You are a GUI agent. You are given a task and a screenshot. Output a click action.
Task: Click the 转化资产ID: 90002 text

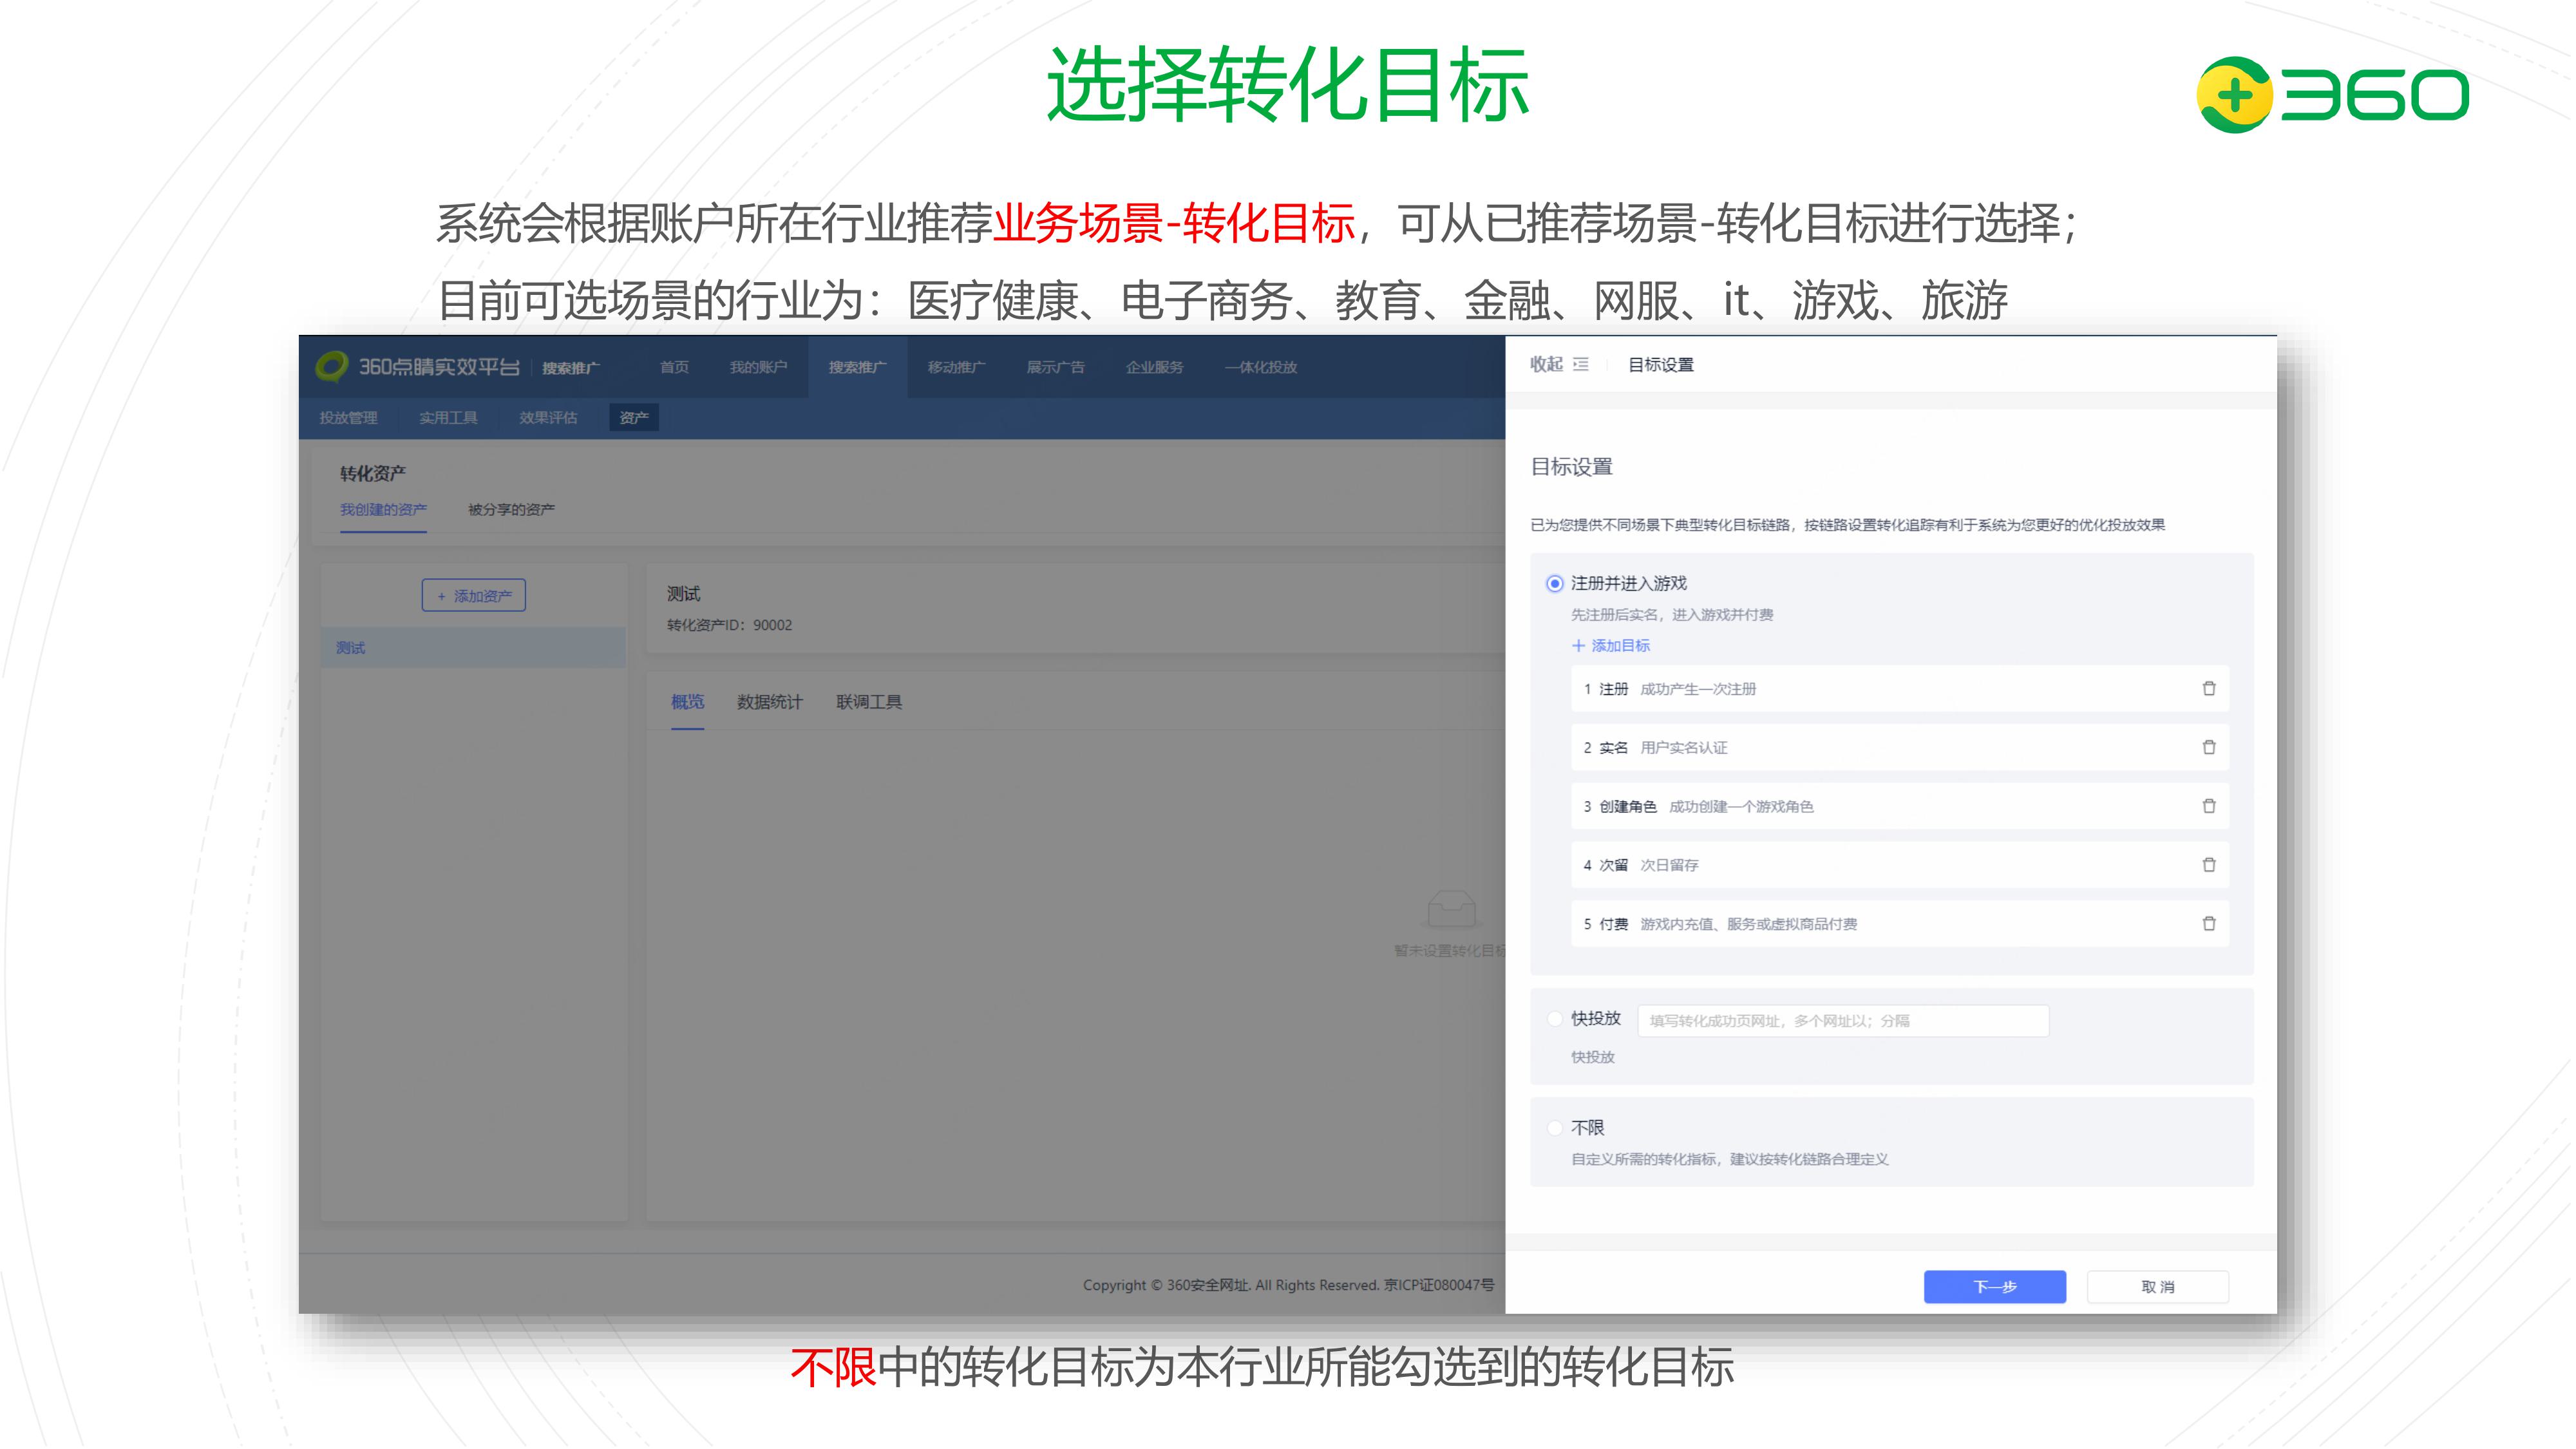coord(729,625)
